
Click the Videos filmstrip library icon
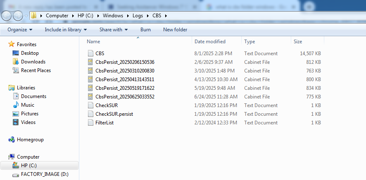tap(16, 122)
